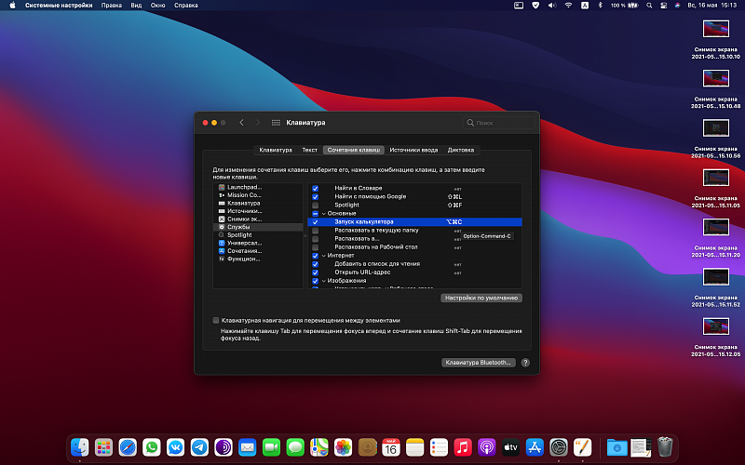Click the Wi-Fi icon in menu bar
The width and height of the screenshot is (745, 465).
tap(568, 6)
